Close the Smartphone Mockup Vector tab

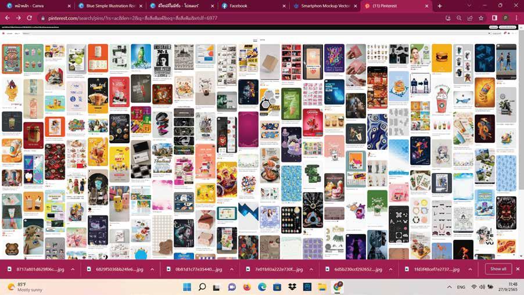point(355,6)
